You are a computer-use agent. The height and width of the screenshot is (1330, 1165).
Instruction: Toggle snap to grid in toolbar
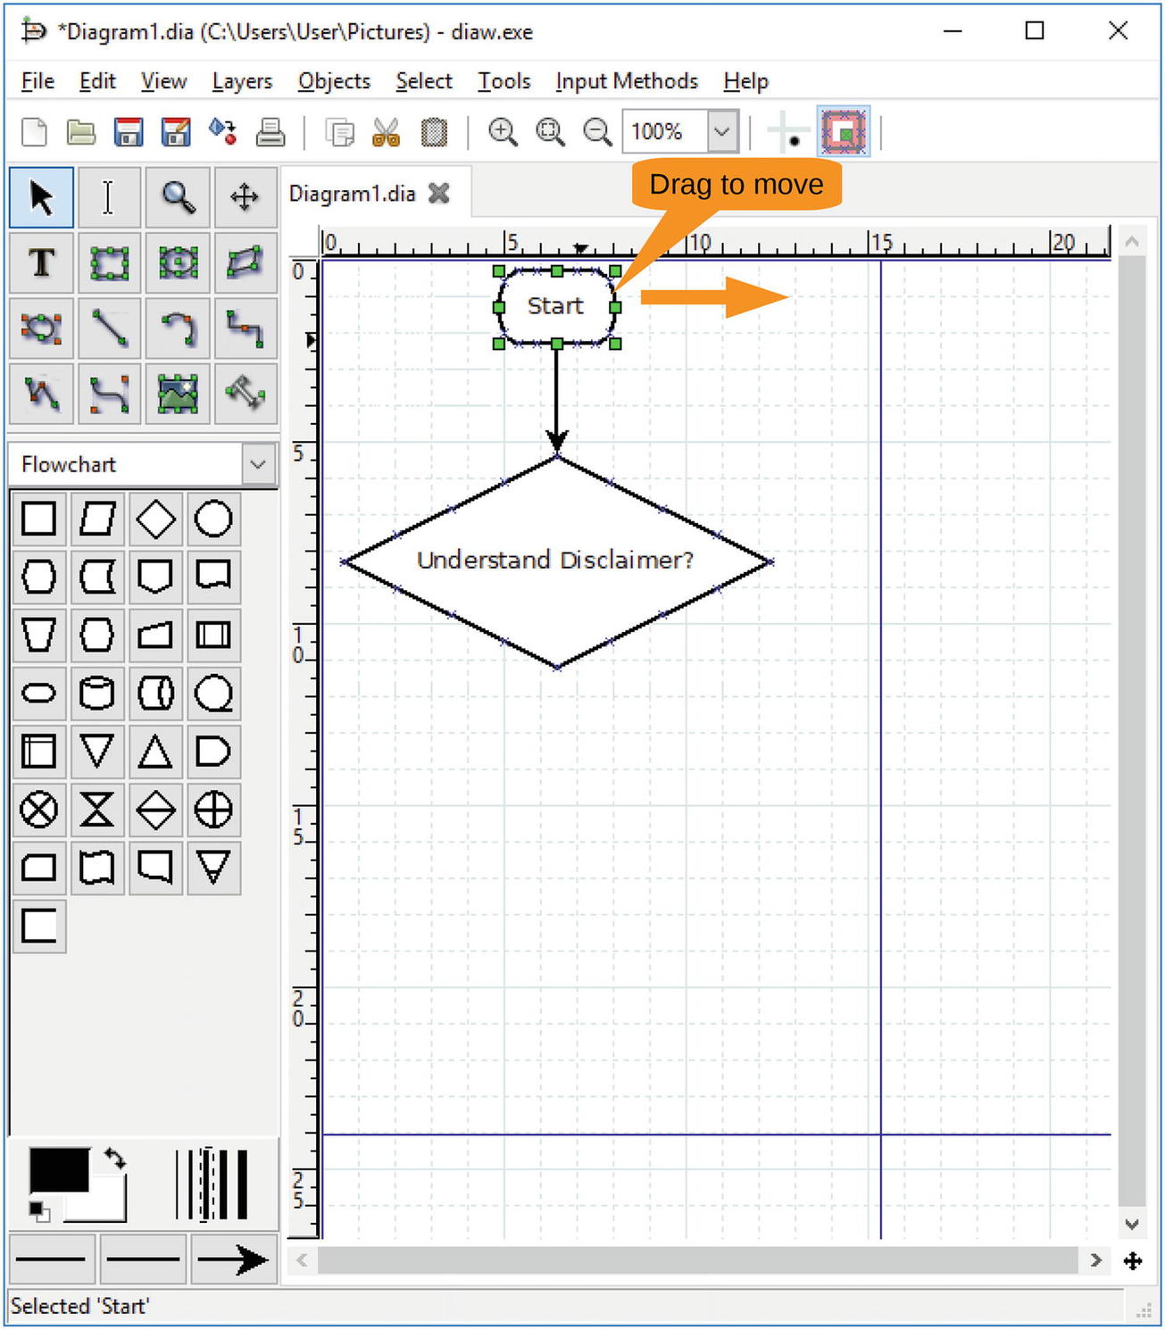coord(788,133)
